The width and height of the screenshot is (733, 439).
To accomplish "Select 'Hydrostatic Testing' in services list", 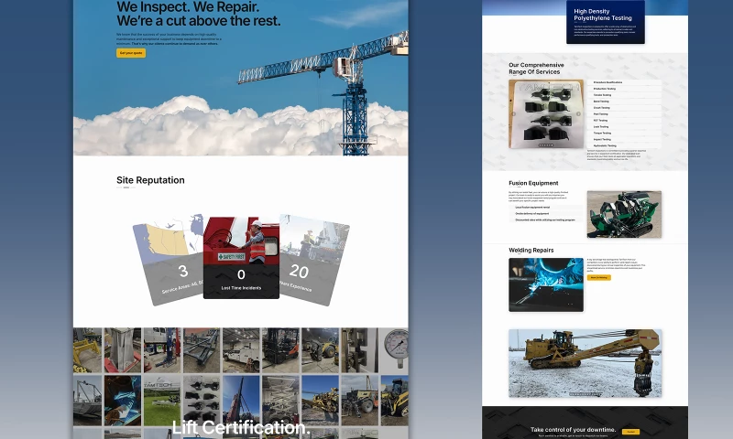I will coord(624,145).
